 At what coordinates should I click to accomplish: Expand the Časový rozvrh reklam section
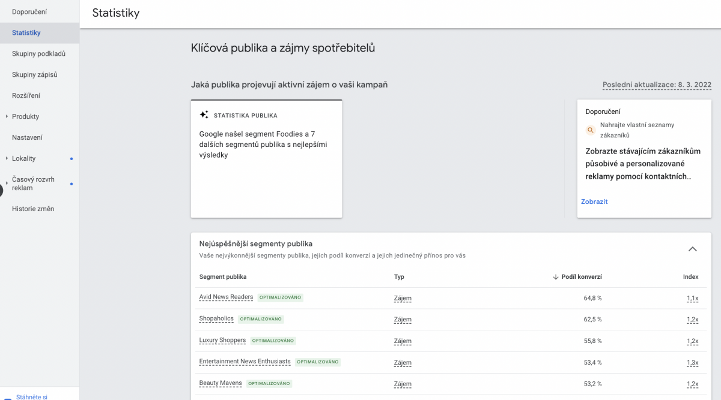pyautogui.click(x=7, y=184)
